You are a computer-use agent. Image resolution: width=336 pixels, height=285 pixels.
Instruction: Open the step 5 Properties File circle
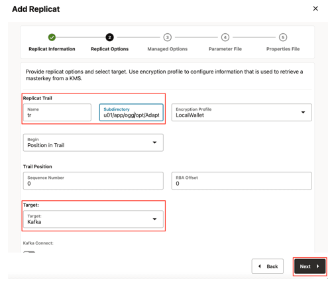(283, 37)
